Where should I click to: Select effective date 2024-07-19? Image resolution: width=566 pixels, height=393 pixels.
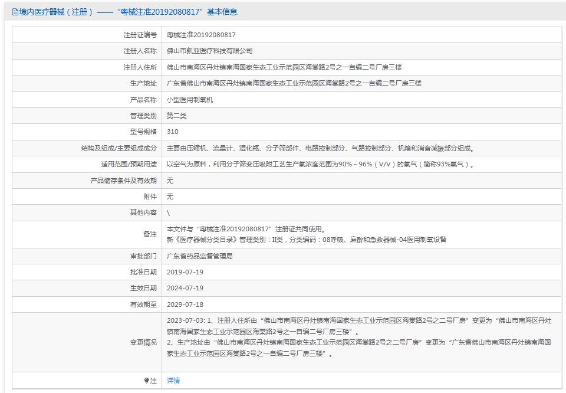[x=185, y=288]
